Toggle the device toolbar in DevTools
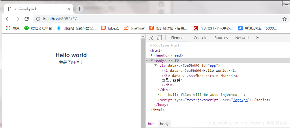This screenshot has width=290, height=128. tap(159, 38)
